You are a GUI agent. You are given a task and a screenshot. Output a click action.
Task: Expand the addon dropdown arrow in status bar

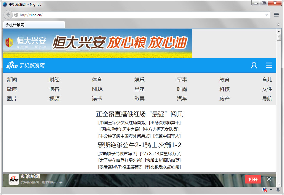(271, 190)
